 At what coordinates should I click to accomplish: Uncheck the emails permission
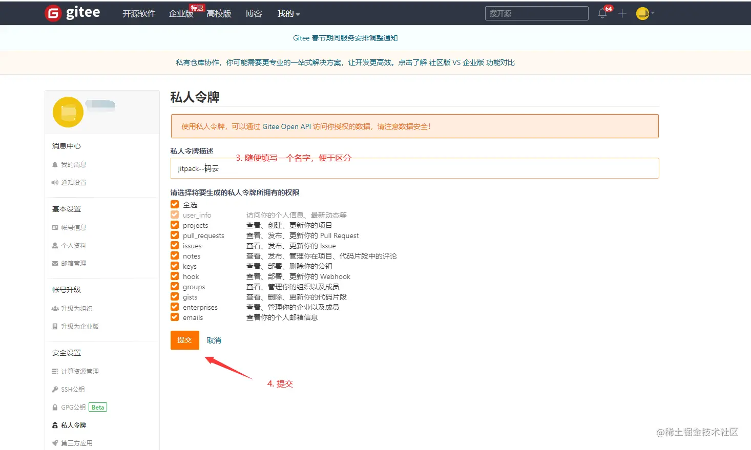tap(175, 317)
